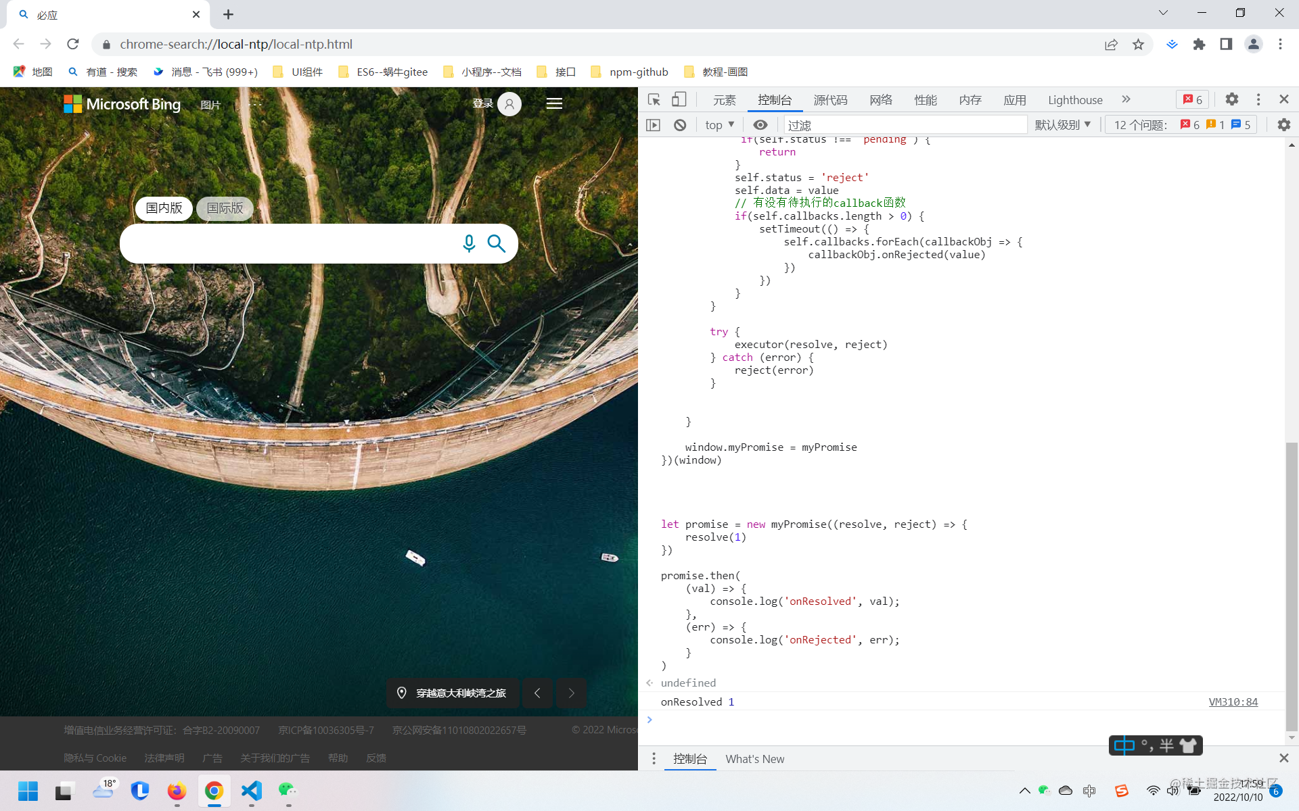Open the 默认级别 log level dropdown
The height and width of the screenshot is (811, 1299).
[x=1063, y=125]
